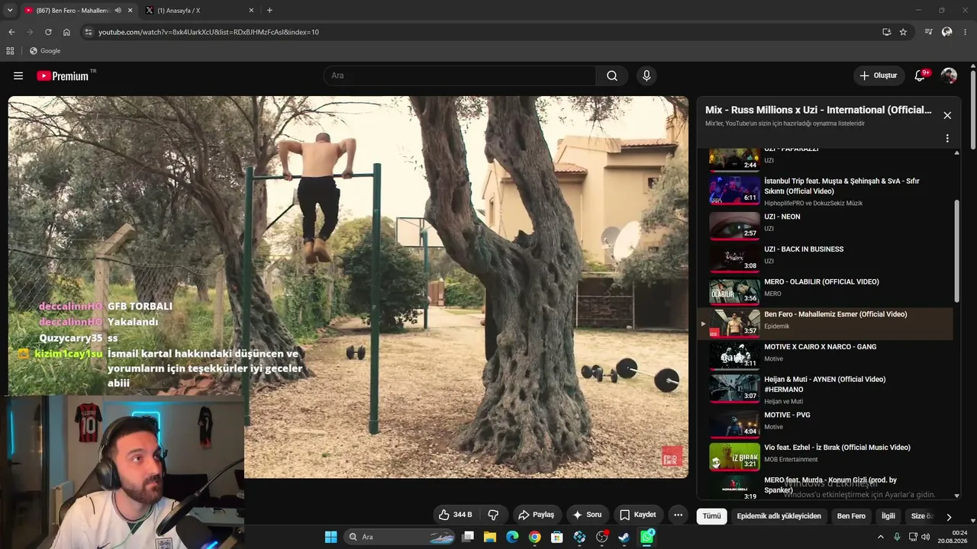The height and width of the screenshot is (549, 977).
Task: Open Chrome's three-dot menu
Action: click(966, 32)
